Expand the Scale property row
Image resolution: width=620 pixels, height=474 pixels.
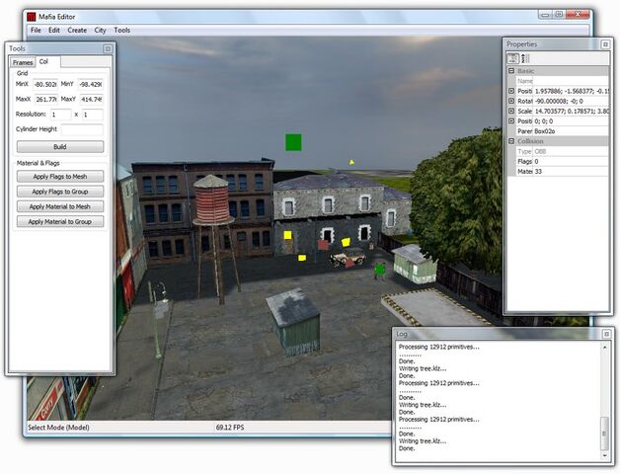pyautogui.click(x=511, y=111)
